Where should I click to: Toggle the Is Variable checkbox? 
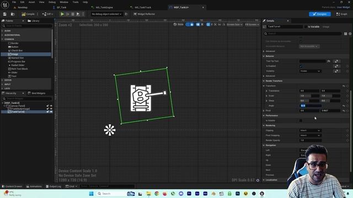pos(306,27)
